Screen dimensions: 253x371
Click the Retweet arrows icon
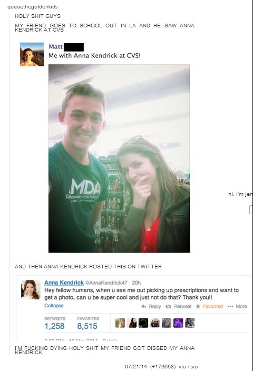coord(168,306)
